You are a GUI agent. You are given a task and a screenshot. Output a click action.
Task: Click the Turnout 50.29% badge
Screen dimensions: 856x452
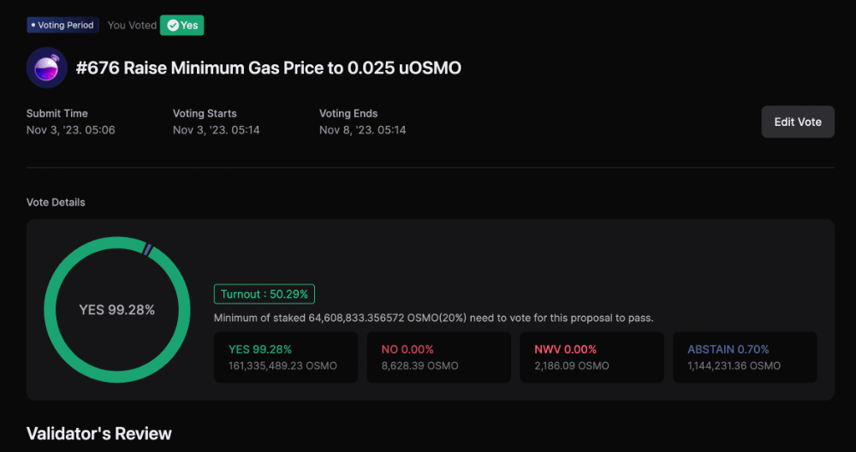click(265, 294)
